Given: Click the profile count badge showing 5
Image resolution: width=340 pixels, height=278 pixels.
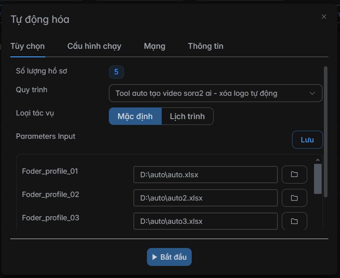Looking at the screenshot, I should [116, 72].
